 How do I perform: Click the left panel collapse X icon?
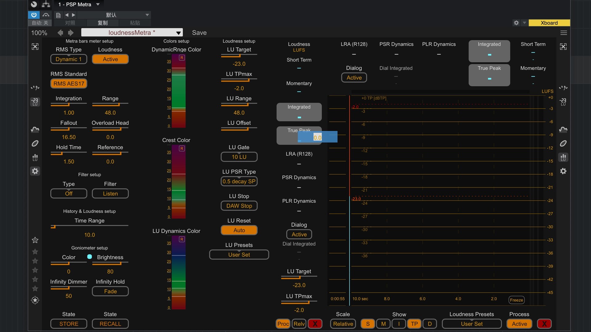[x=35, y=47]
